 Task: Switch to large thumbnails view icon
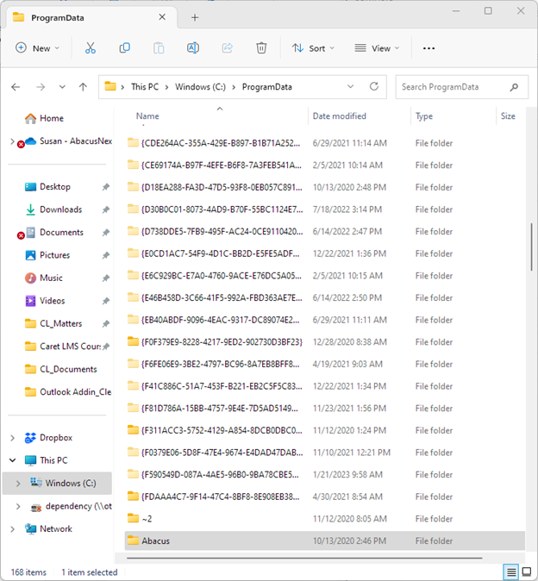(x=527, y=572)
